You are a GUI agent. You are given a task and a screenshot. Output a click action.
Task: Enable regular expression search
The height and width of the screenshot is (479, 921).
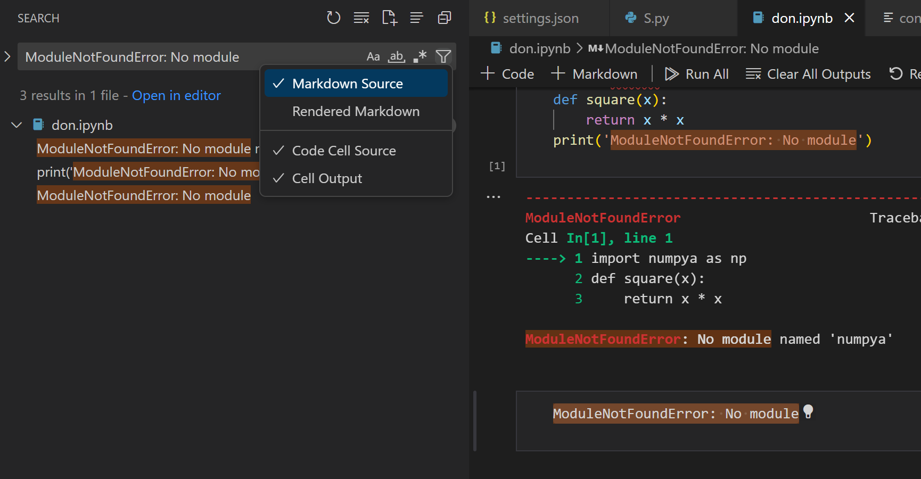coord(420,56)
